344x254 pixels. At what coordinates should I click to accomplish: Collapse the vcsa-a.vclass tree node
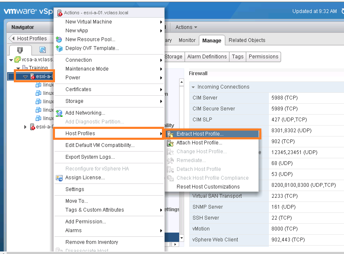pyautogui.click(x=11, y=60)
